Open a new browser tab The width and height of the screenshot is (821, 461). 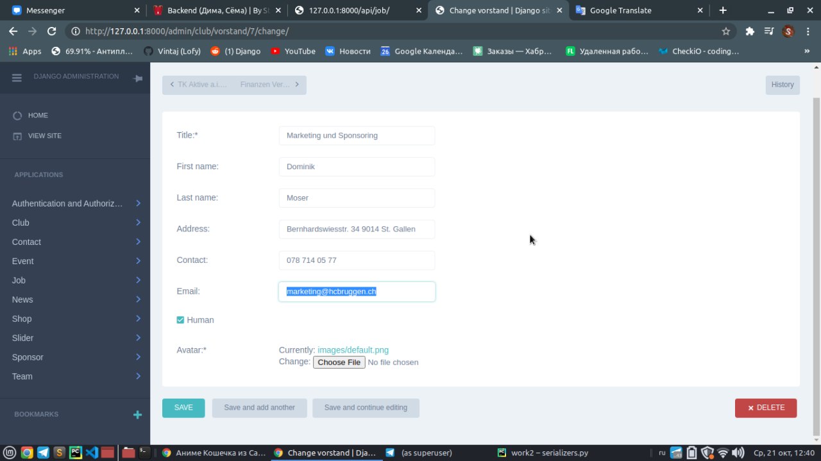723,10
